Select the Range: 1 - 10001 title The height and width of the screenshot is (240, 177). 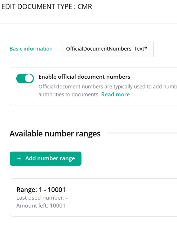point(41,189)
